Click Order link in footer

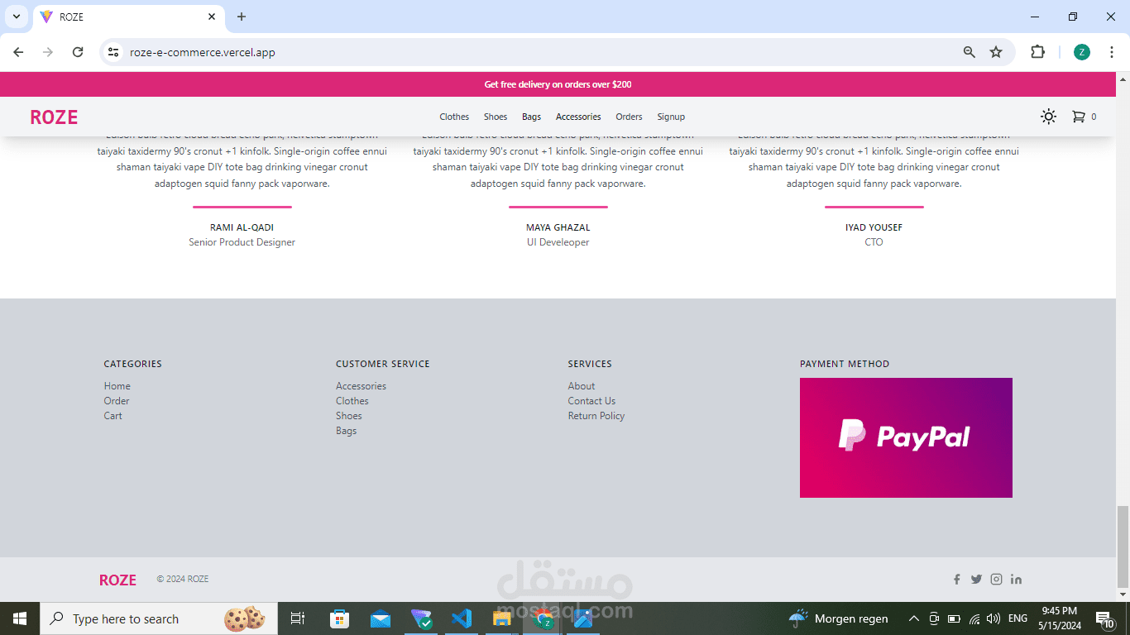click(117, 401)
